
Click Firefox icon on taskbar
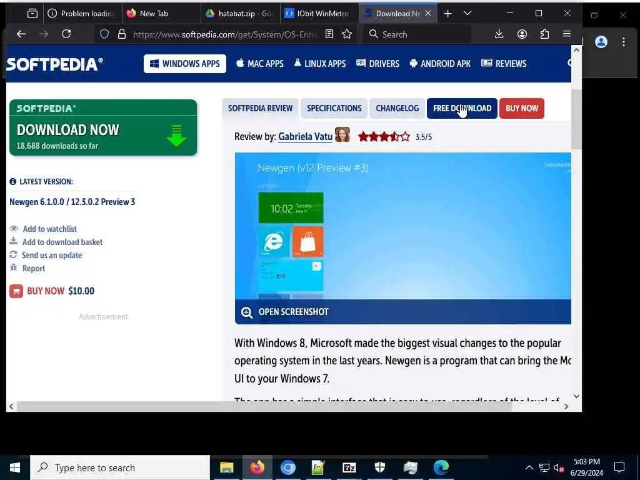pos(257,467)
